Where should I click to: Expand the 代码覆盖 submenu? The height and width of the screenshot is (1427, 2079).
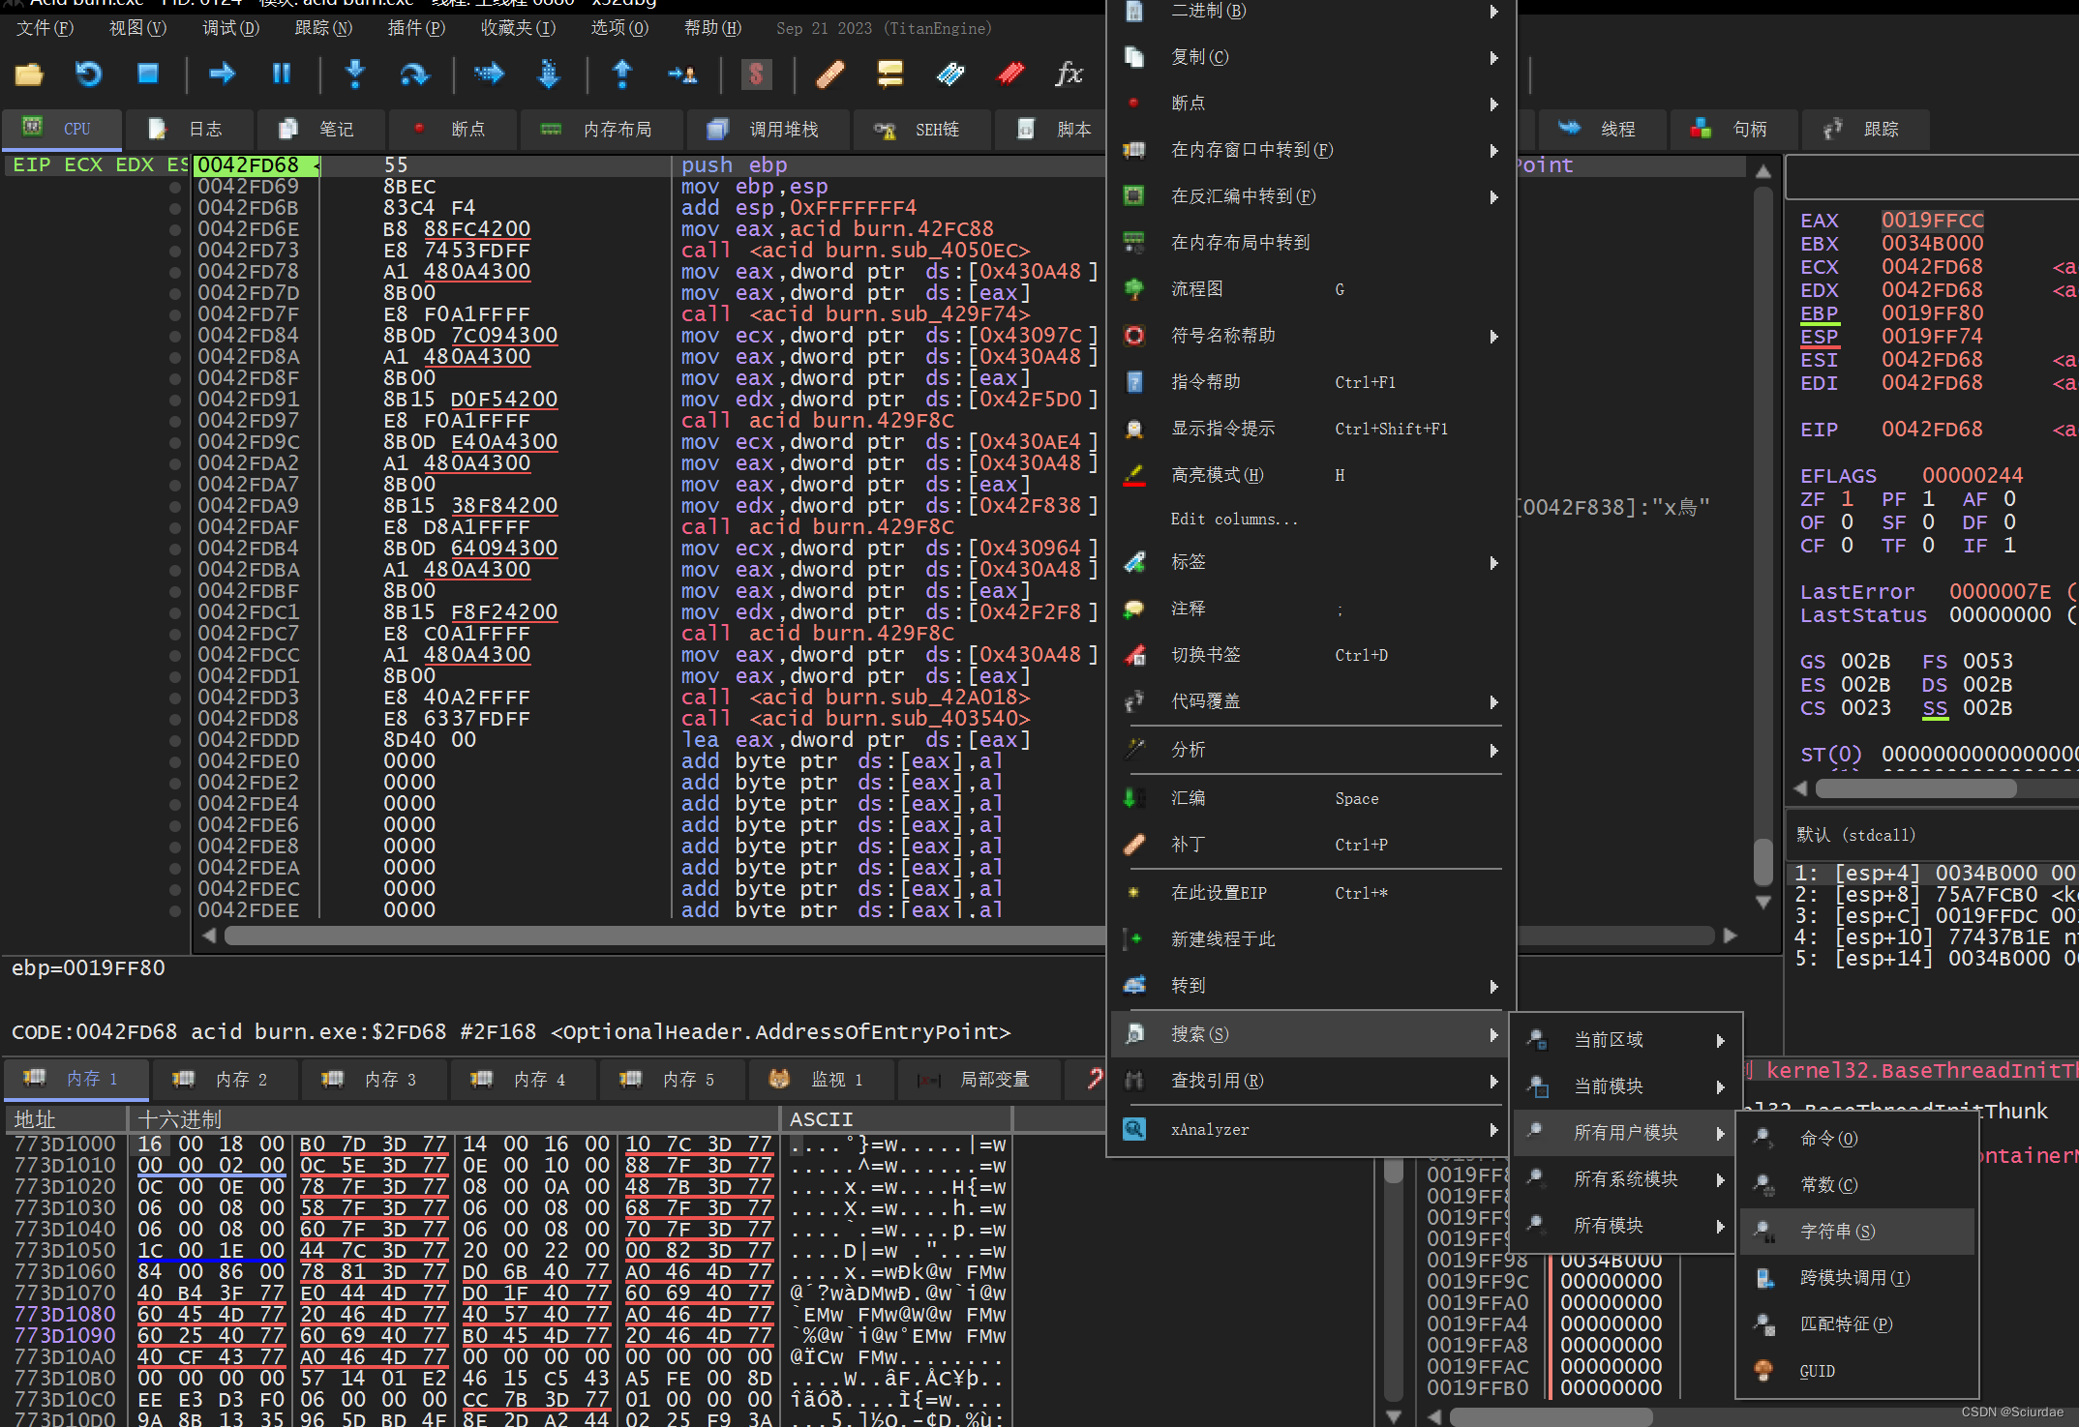1311,701
